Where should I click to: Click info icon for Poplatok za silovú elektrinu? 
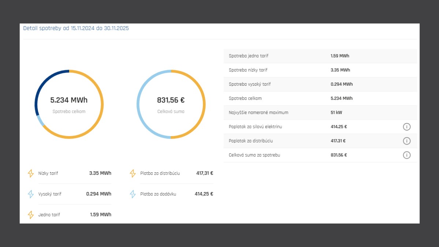[406, 127]
